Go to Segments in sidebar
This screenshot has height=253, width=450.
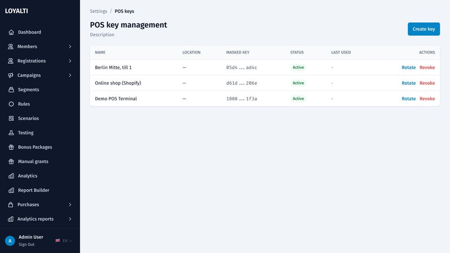pos(40,89)
